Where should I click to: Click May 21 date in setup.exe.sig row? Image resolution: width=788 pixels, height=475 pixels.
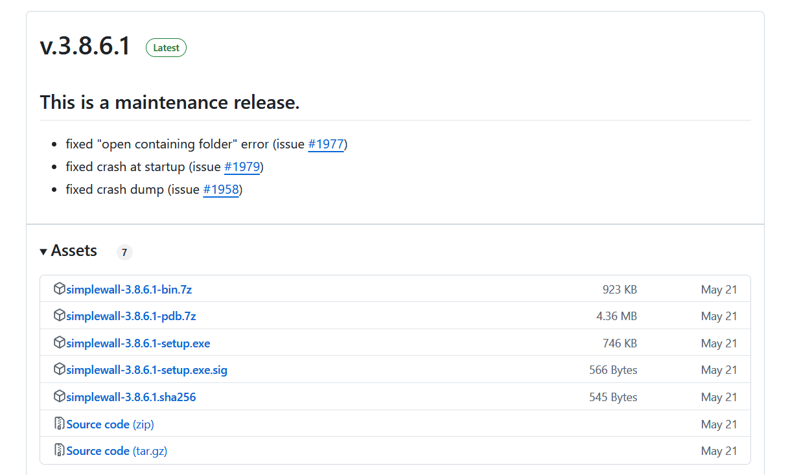click(719, 370)
